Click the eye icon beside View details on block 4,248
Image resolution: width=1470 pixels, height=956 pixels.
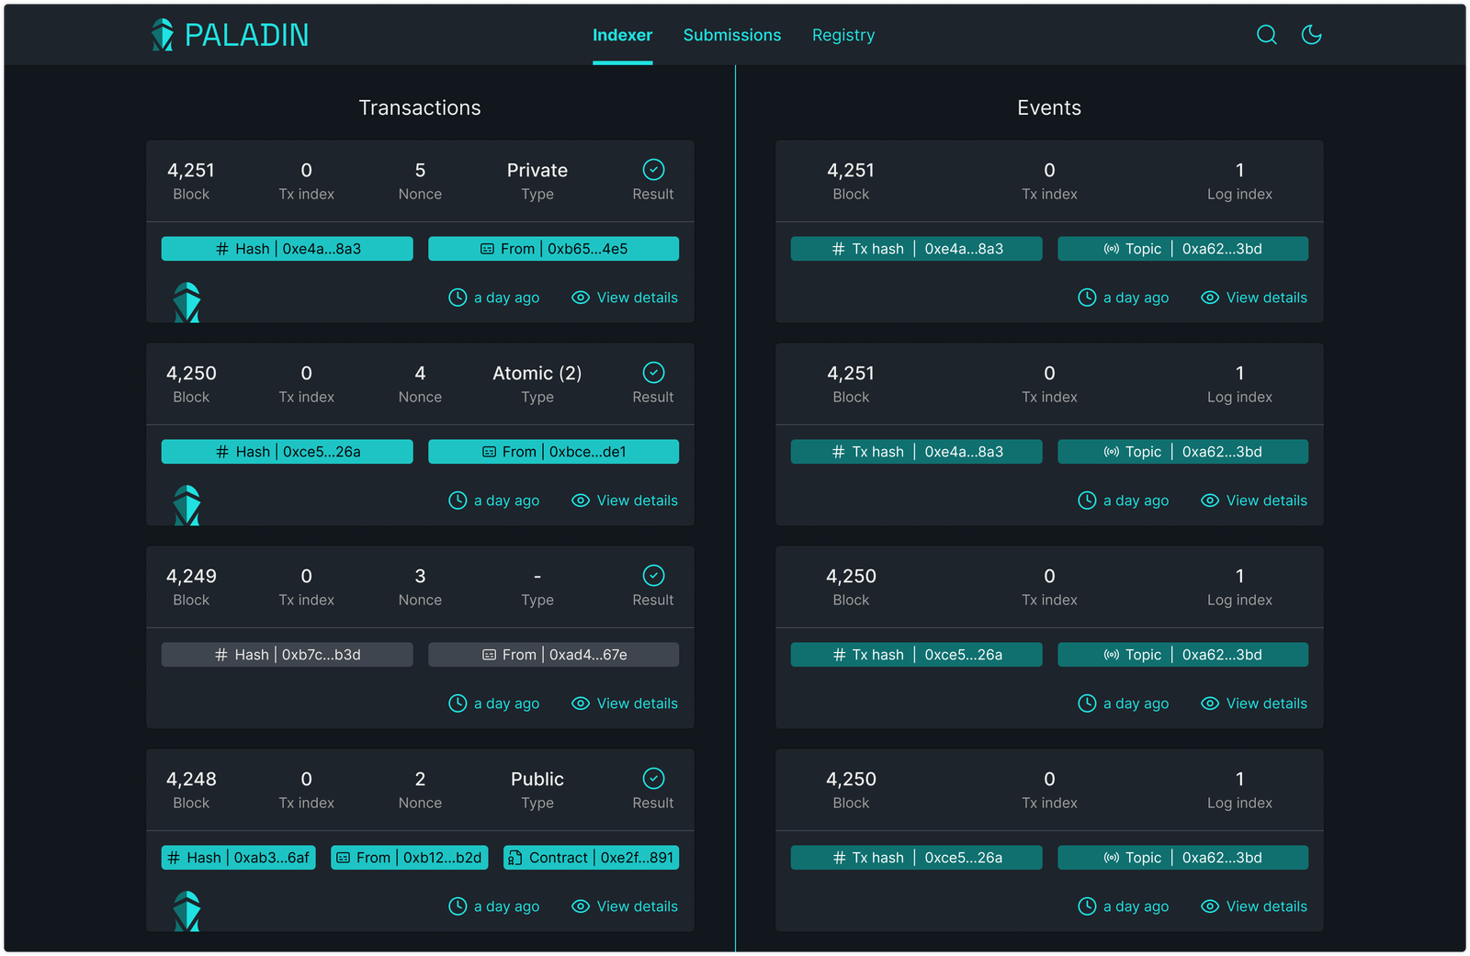point(580,906)
